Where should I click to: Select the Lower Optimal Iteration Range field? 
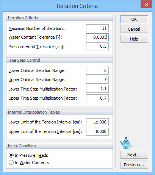pos(97,70)
